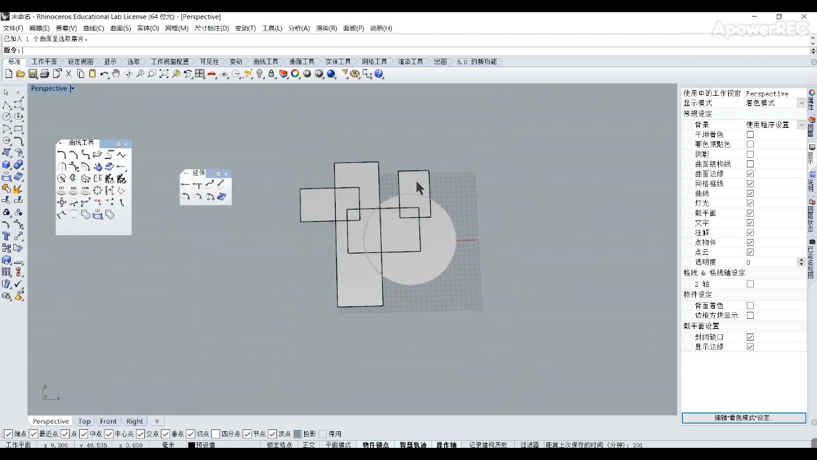Adjust 透明度 stepper arrows
Viewport: 817px width, 460px height.
coord(801,262)
